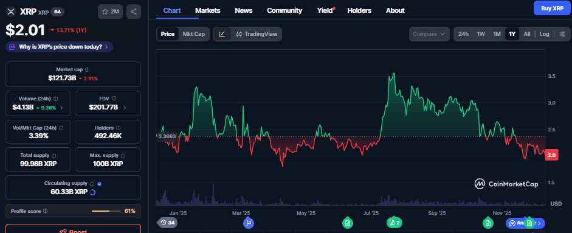This screenshot has width=572, height=233.
Task: Open the Chart tab
Action: point(172,10)
